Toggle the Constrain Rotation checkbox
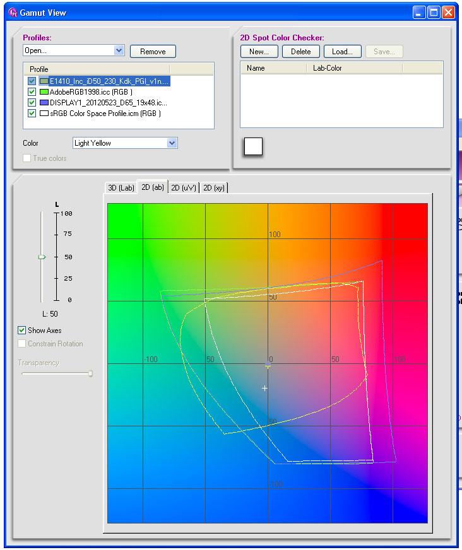 [21, 343]
